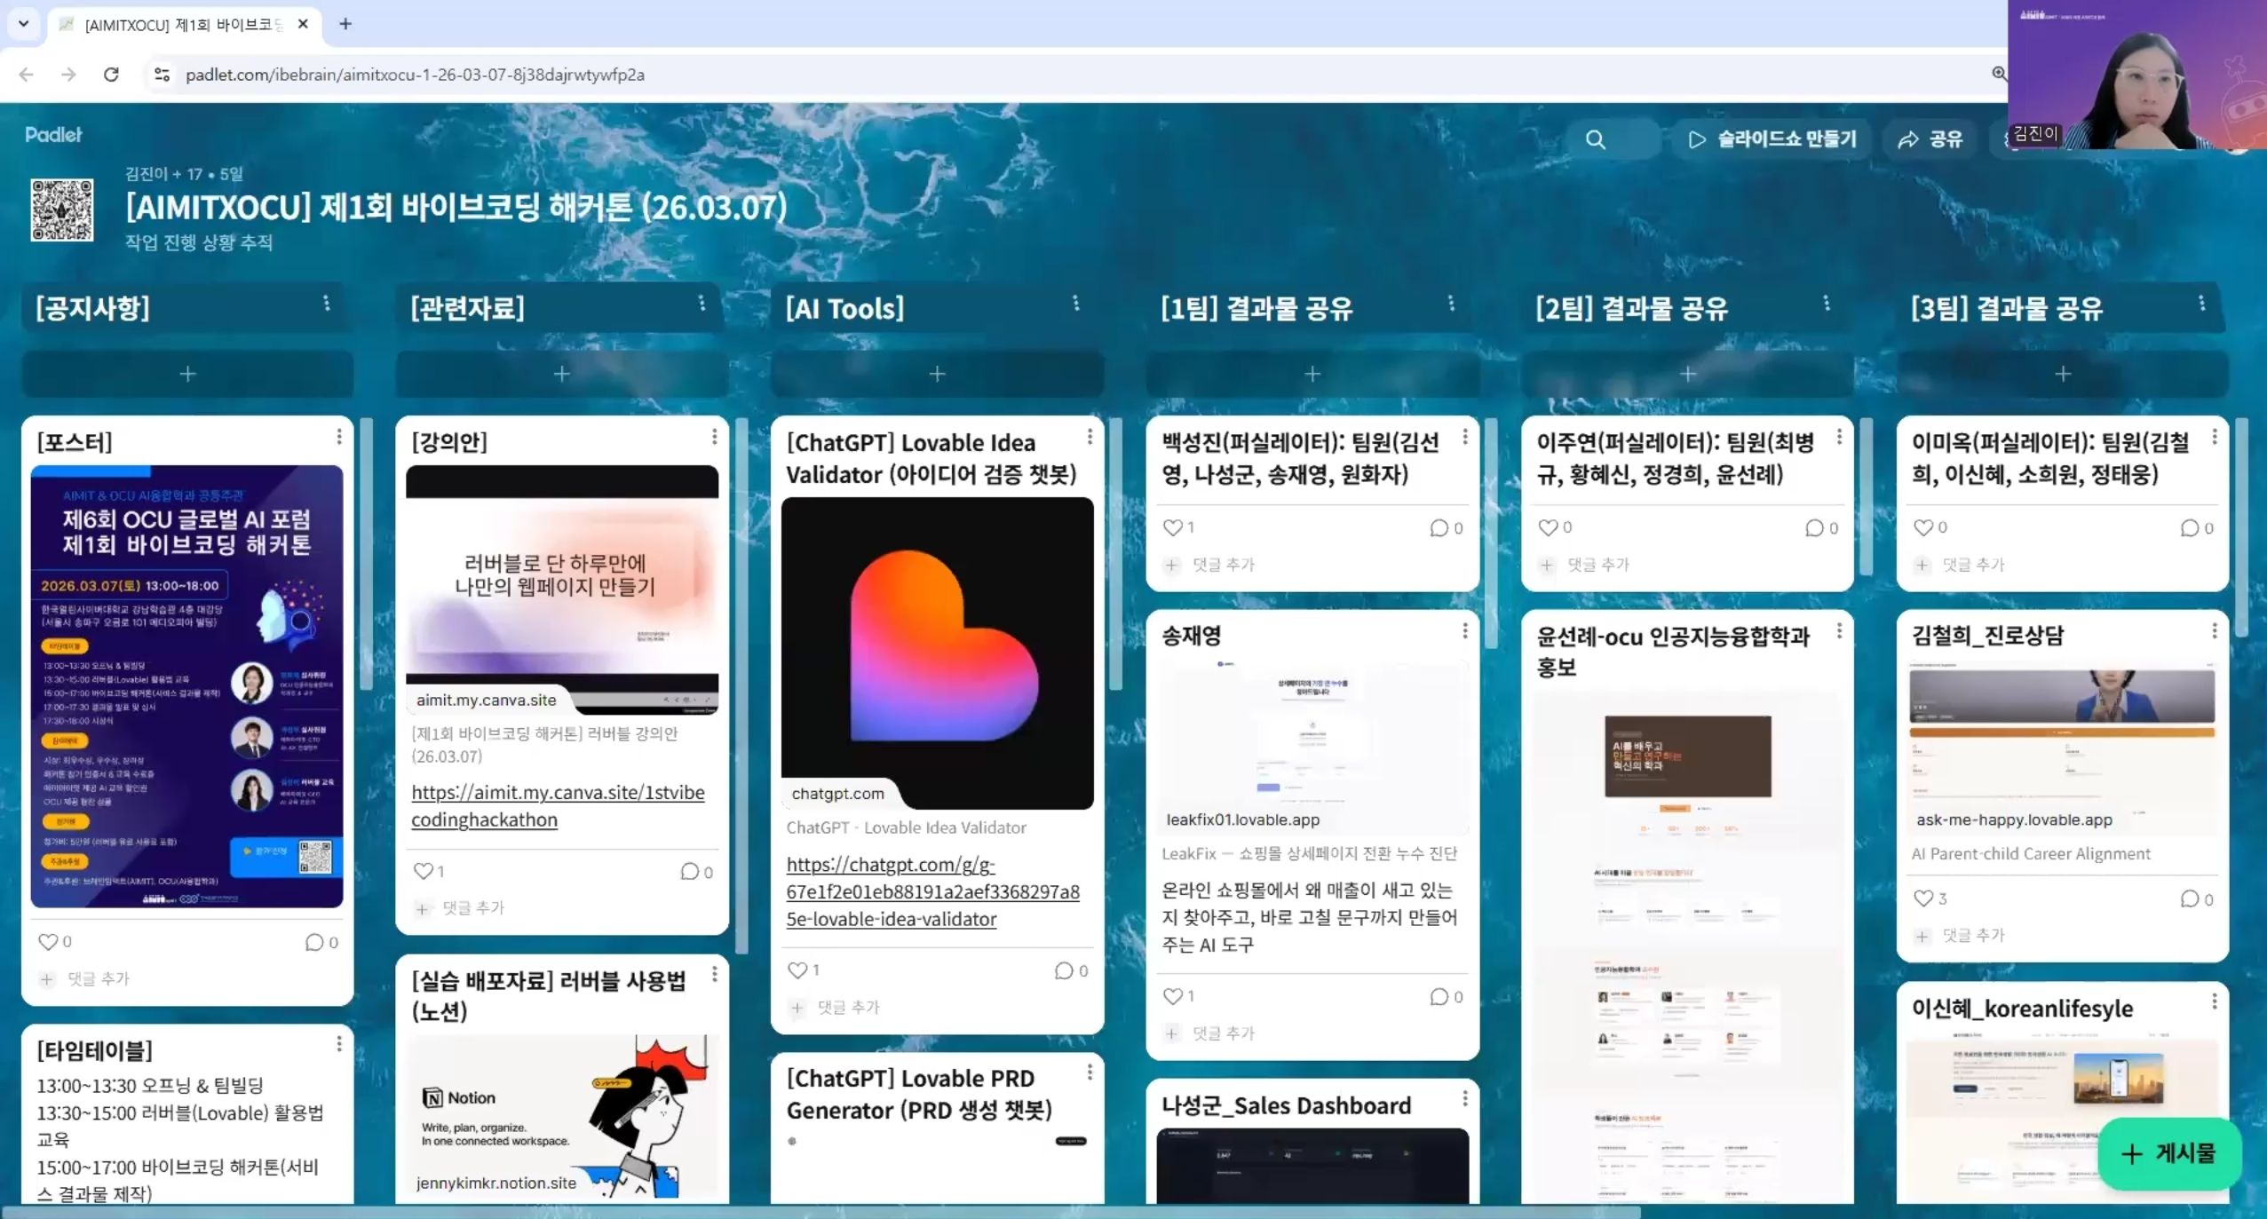Click the plus to add a post in [AI Tools]
The height and width of the screenshot is (1219, 2267).
click(935, 373)
